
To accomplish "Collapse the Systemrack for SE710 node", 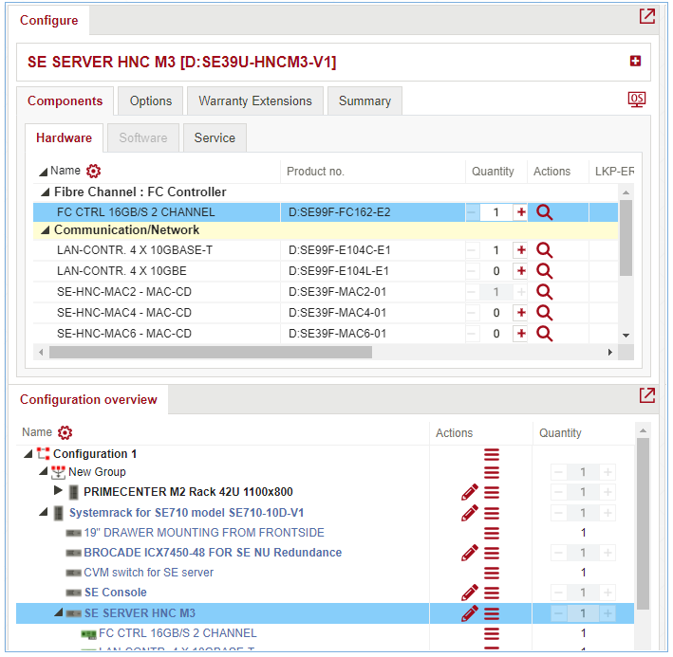I will pyautogui.click(x=44, y=513).
